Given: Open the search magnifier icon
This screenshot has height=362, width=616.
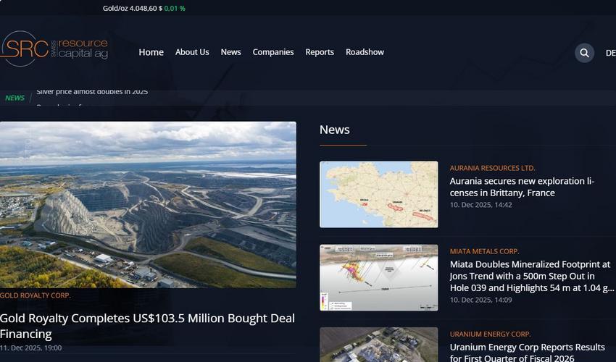Looking at the screenshot, I should point(584,53).
